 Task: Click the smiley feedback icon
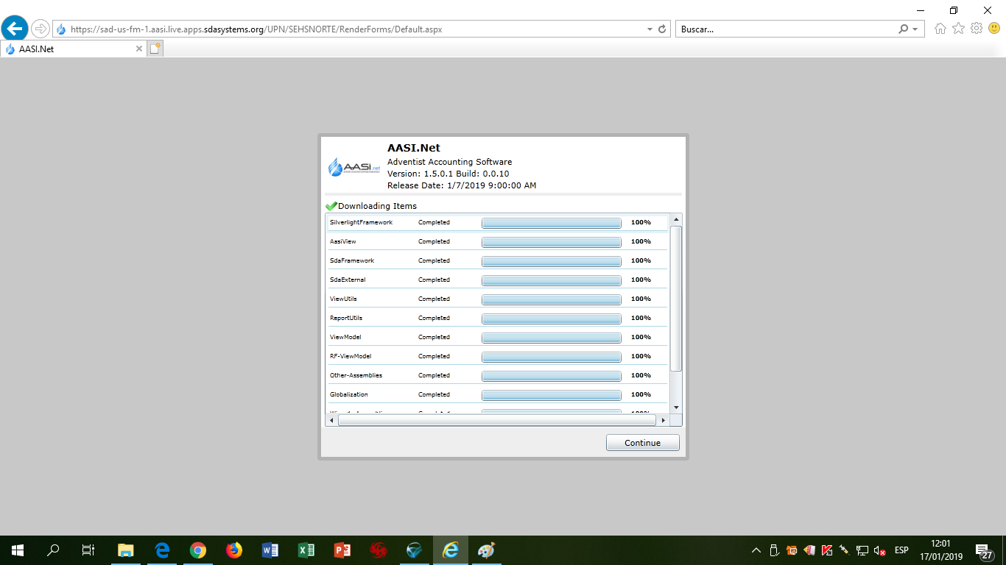coord(994,29)
